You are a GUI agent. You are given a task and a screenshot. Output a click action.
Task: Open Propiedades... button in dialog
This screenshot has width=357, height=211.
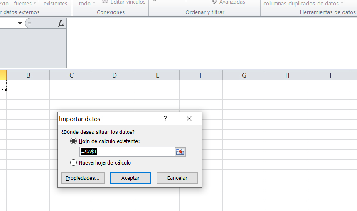click(83, 178)
